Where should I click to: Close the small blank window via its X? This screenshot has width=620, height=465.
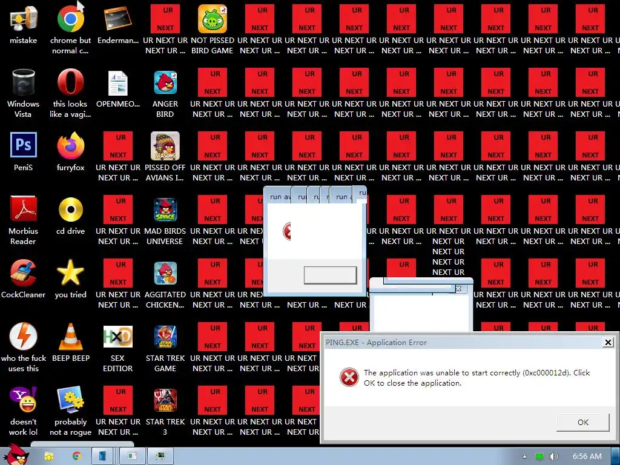(459, 289)
